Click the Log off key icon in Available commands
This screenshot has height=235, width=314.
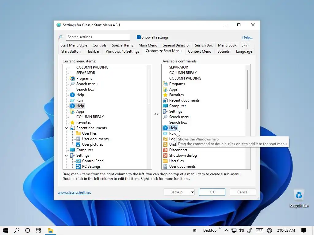(x=165, y=139)
